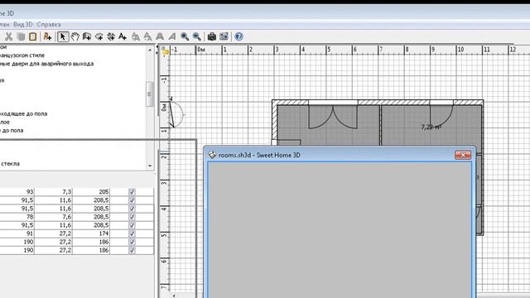This screenshot has height=298, width=530.
Task: Toggle visibility checkbox in row with 174
Action: [x=132, y=233]
